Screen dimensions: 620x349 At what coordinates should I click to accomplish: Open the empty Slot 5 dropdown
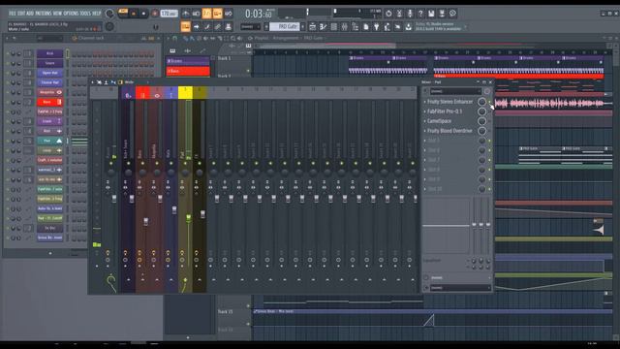click(425, 141)
